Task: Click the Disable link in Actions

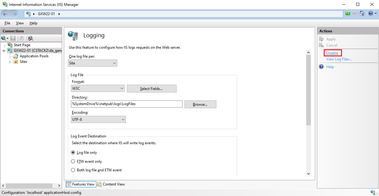Action: [x=332, y=53]
